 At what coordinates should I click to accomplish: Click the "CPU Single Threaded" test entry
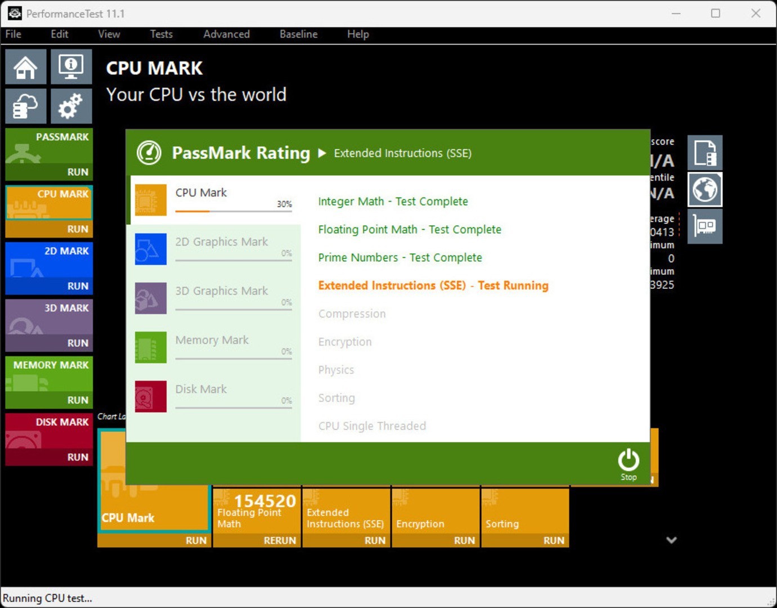[372, 426]
